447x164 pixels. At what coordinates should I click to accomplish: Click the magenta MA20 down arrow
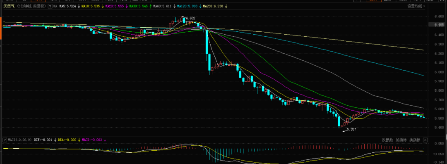tap(126, 6)
